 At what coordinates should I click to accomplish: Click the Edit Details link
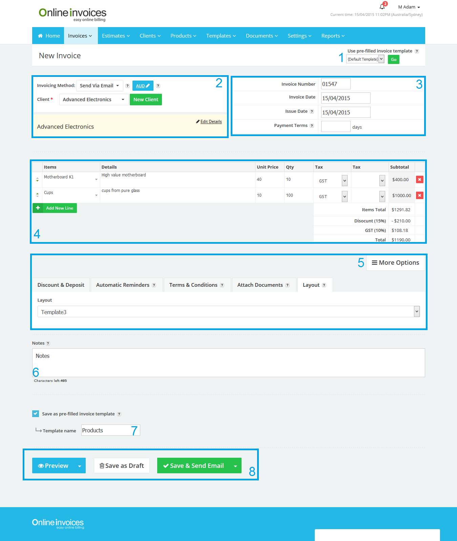pos(211,122)
